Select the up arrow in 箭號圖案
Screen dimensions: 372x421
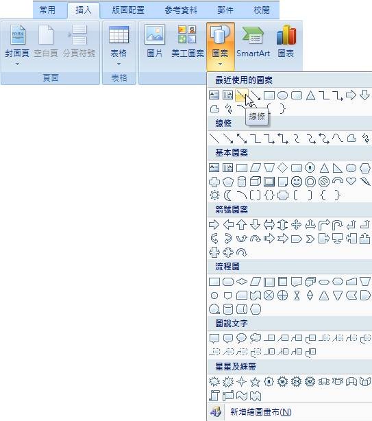click(x=242, y=224)
